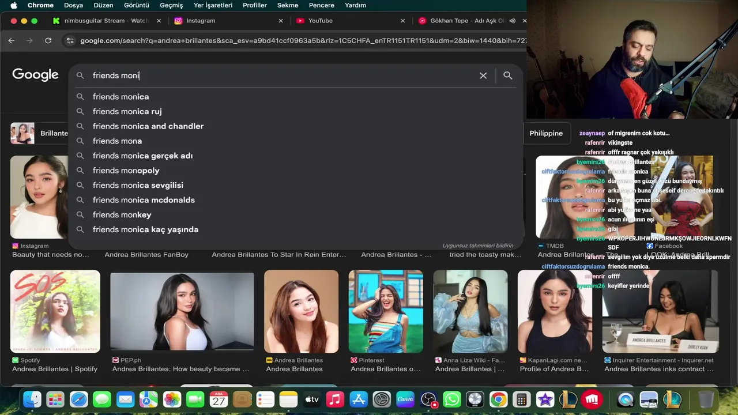Open the Dosya menu
The height and width of the screenshot is (415, 738).
pos(73,5)
